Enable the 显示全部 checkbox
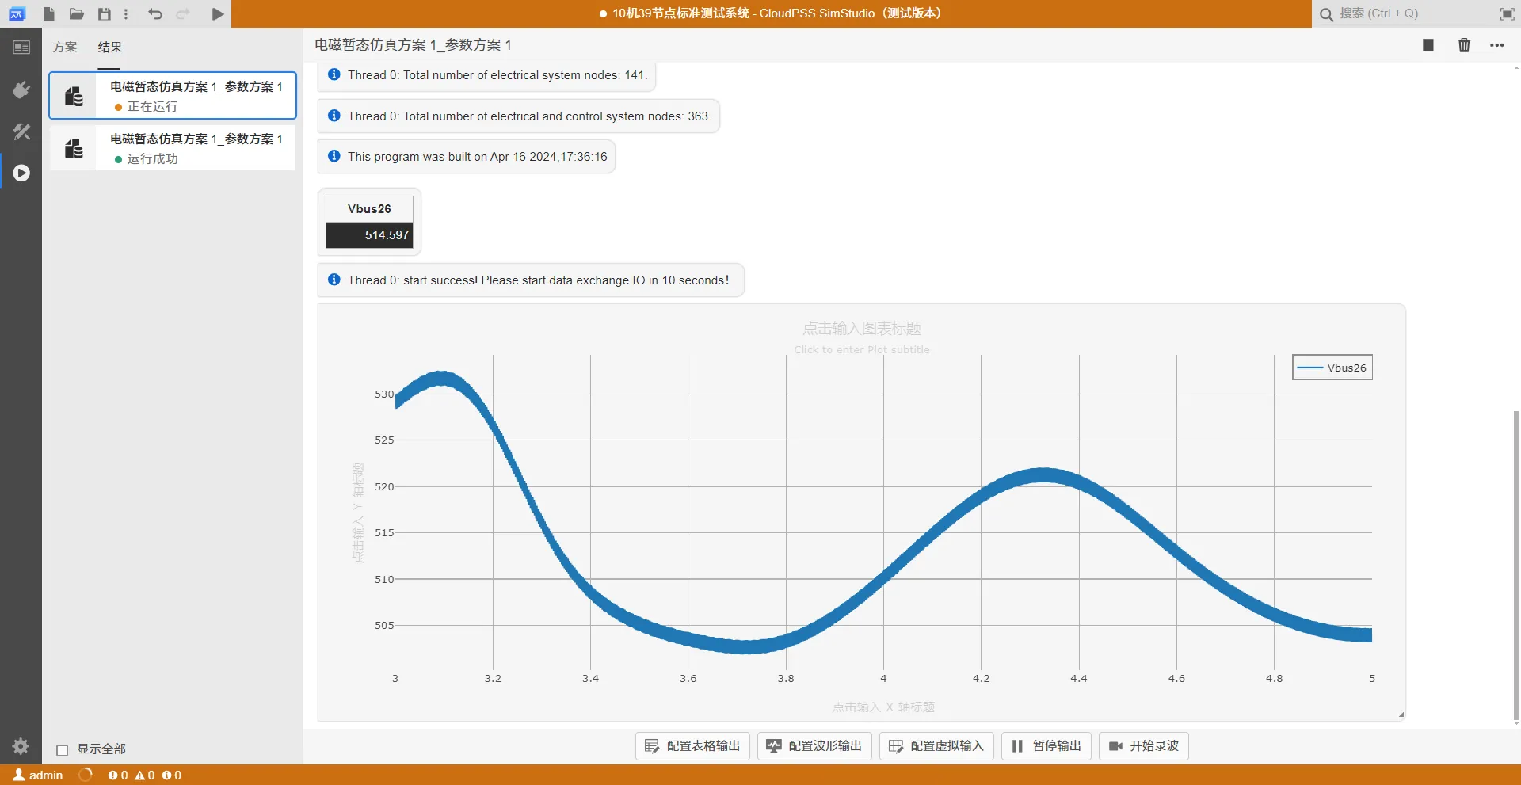 (63, 749)
